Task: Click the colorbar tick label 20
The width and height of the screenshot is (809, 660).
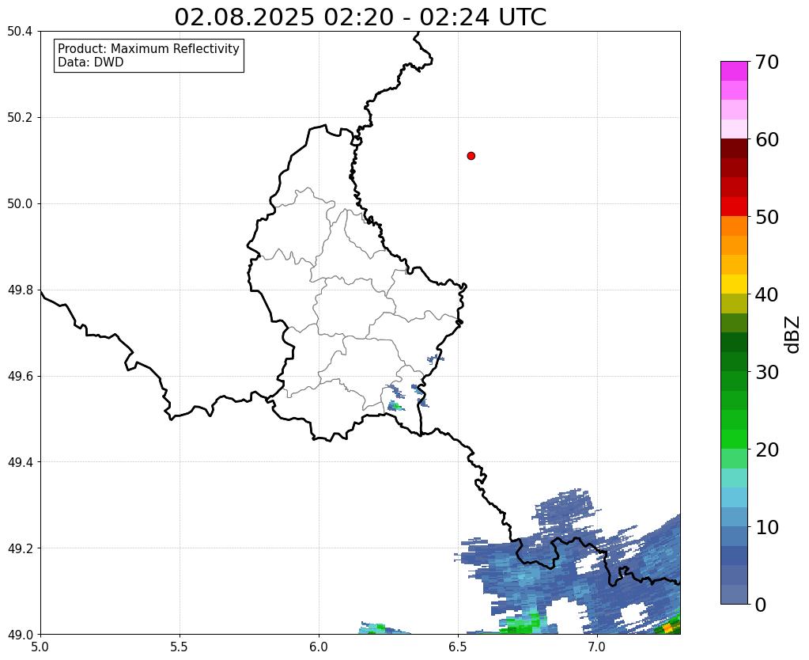Action: coord(767,449)
